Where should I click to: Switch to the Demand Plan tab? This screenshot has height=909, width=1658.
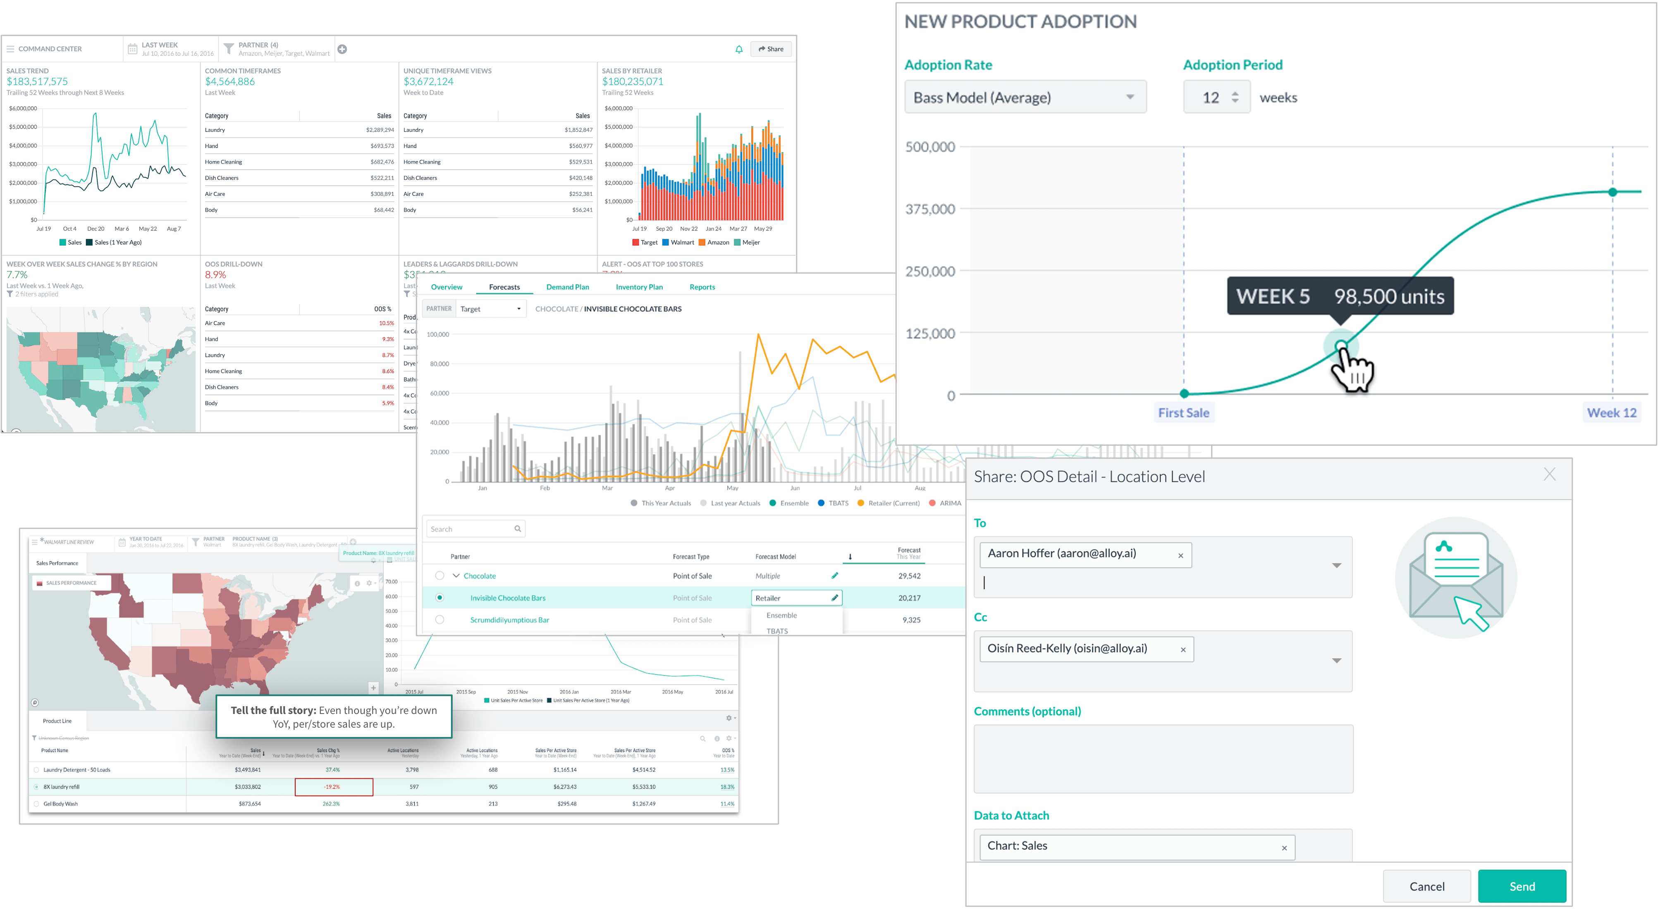point(567,287)
